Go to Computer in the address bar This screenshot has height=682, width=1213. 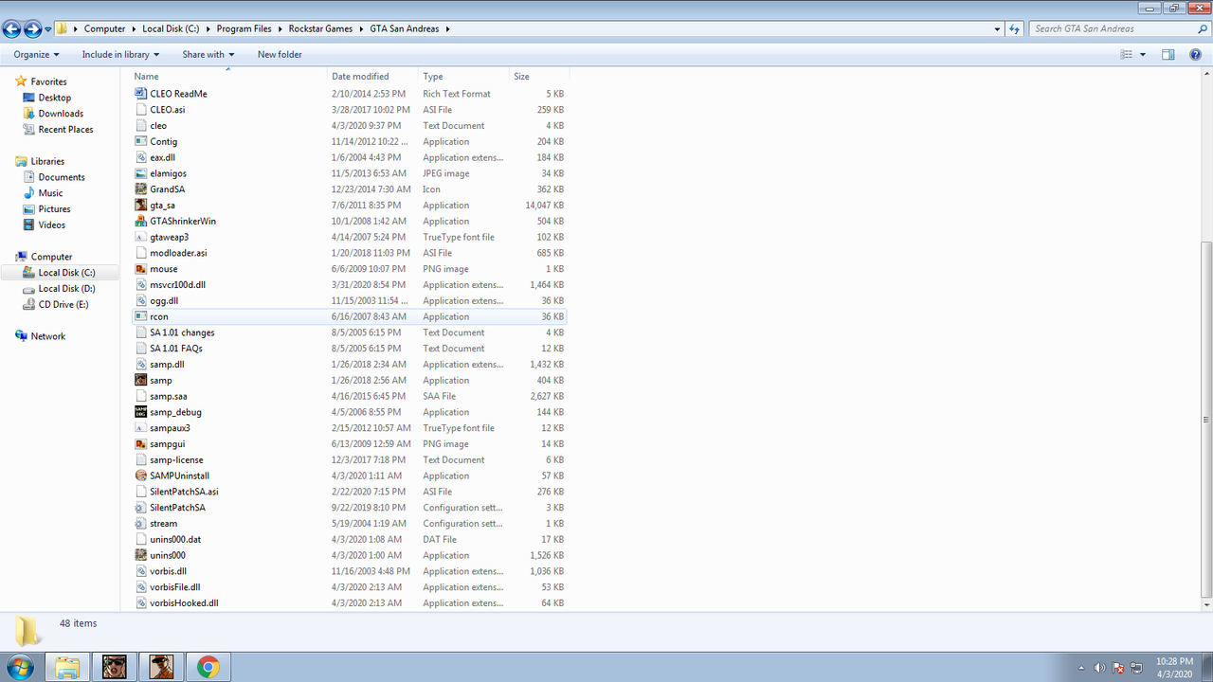pos(104,29)
